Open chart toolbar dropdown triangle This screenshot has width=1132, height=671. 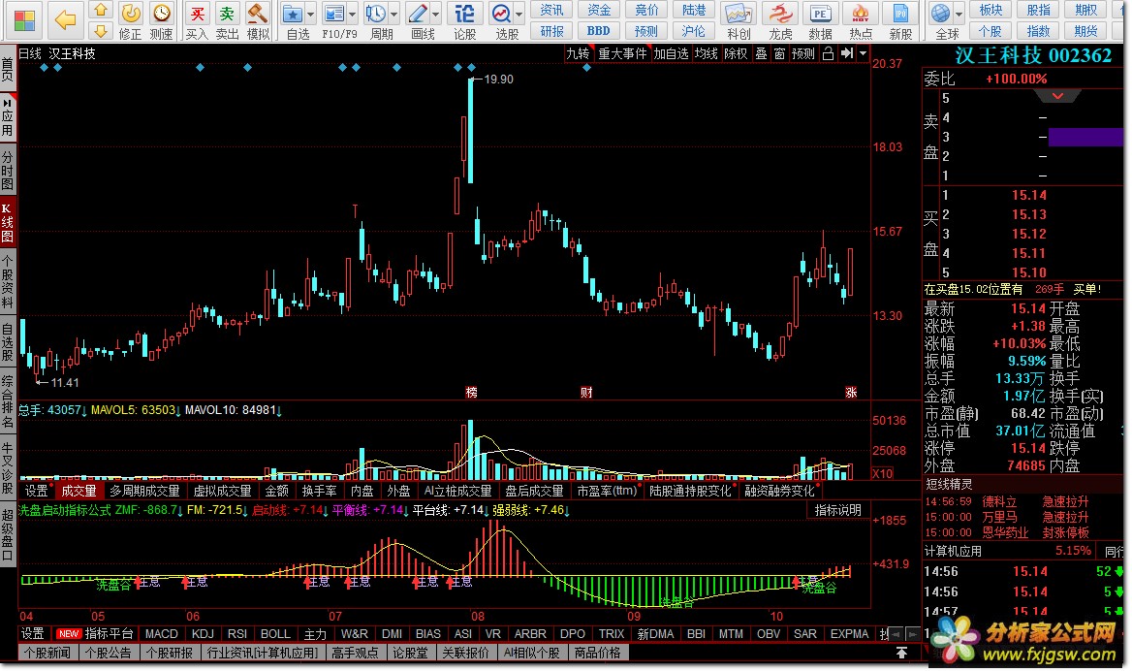pyautogui.click(x=863, y=53)
